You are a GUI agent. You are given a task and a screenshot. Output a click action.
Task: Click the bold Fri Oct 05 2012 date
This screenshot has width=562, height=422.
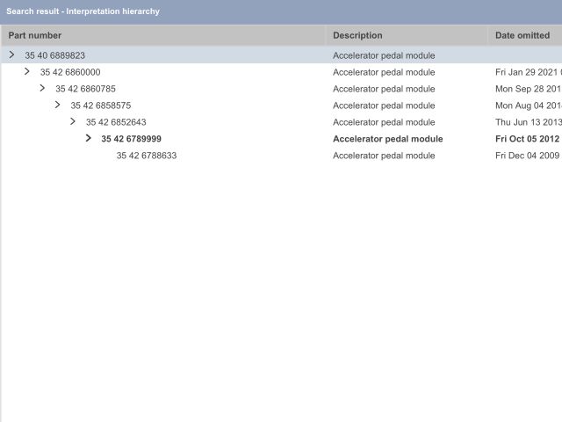tap(527, 139)
